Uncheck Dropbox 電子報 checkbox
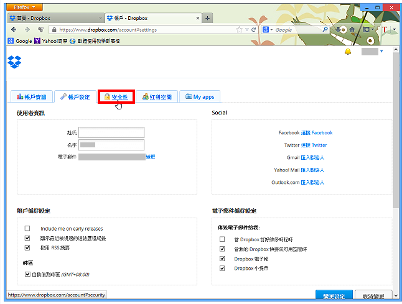 222,259
